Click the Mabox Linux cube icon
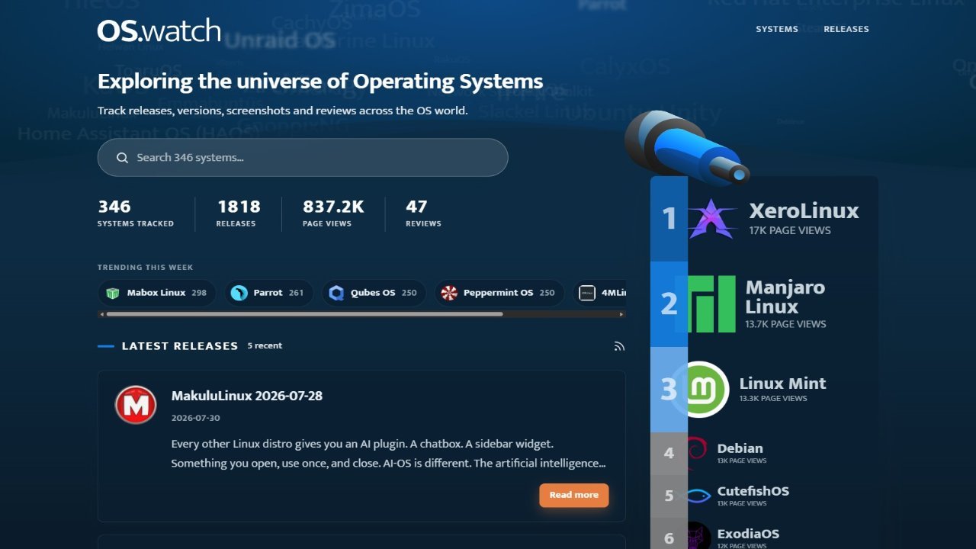This screenshot has height=549, width=976. (x=113, y=293)
